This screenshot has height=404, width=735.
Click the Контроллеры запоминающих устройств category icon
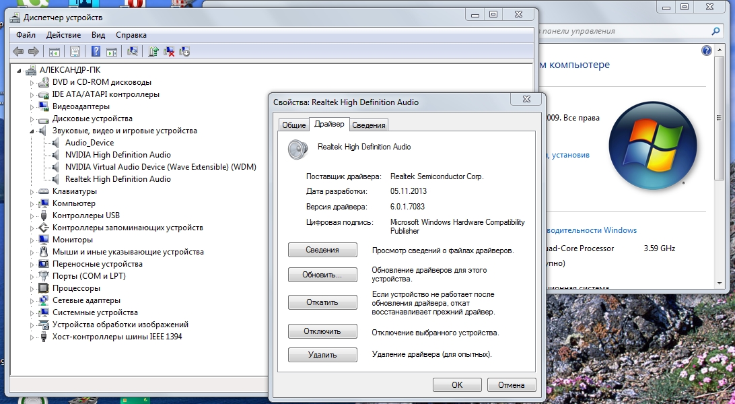coord(43,228)
